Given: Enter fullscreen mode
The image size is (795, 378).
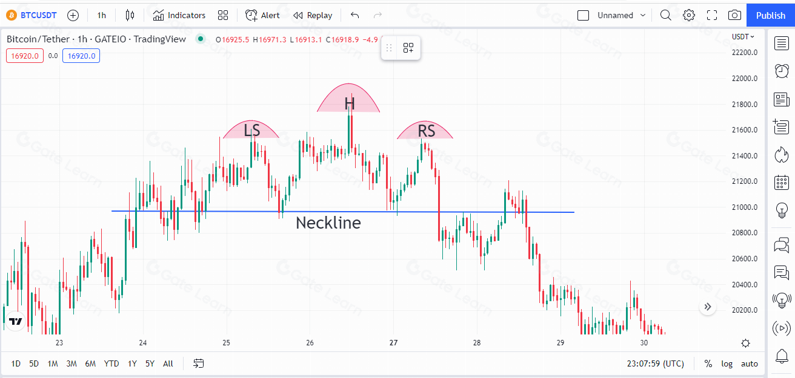Looking at the screenshot, I should tap(712, 15).
